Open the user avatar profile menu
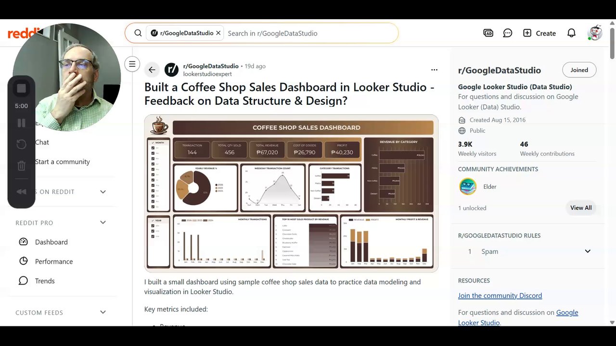Viewport: 616px width, 346px height. click(595, 33)
